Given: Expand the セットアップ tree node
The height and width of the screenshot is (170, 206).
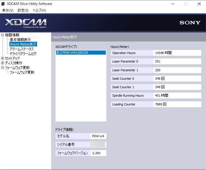Looking at the screenshot, I should click(x=3, y=58).
